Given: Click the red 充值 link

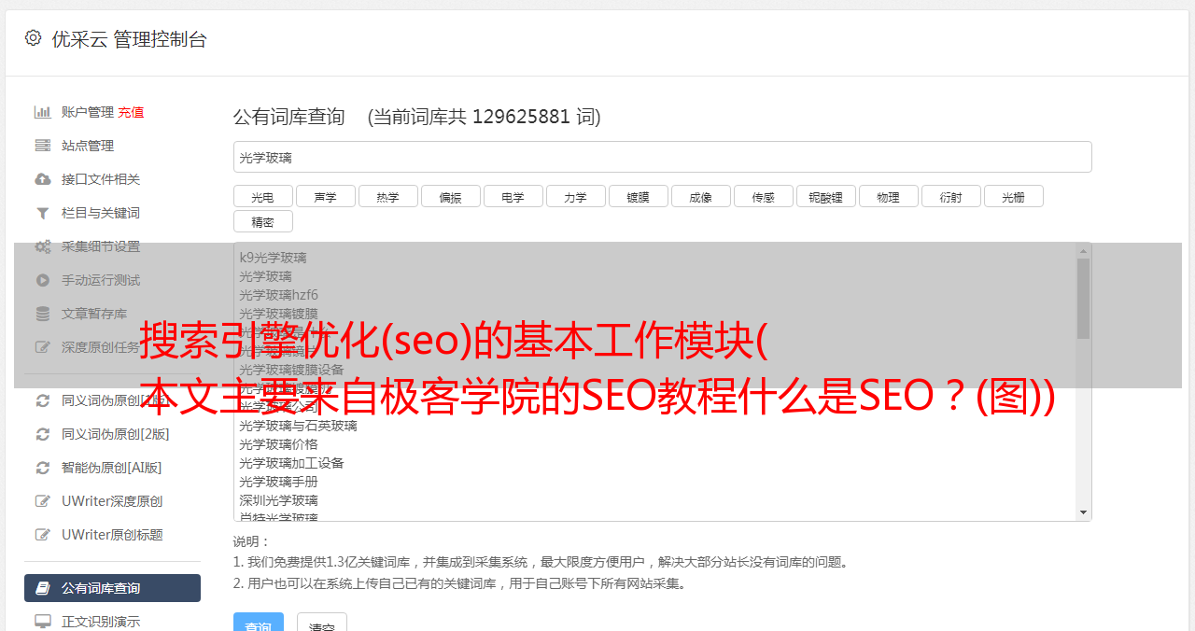Looking at the screenshot, I should pos(131,112).
